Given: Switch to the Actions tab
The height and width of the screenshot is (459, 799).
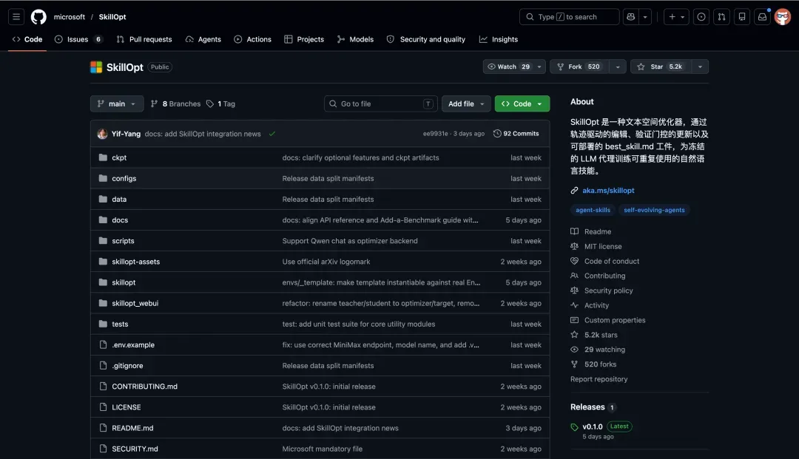Looking at the screenshot, I should [x=253, y=39].
